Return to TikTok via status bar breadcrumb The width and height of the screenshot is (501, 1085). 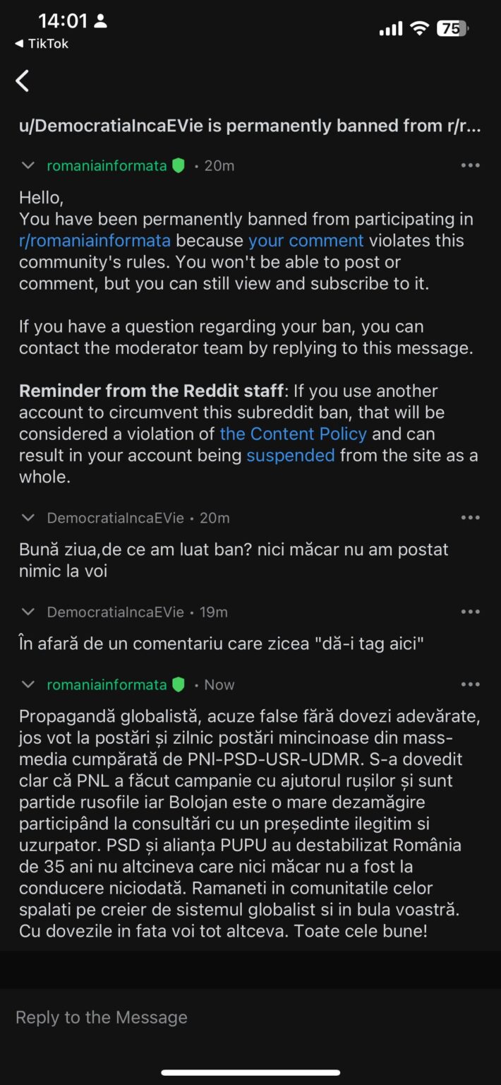41,44
